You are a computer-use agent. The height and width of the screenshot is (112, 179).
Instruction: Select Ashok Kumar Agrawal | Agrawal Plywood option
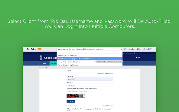(89, 59)
